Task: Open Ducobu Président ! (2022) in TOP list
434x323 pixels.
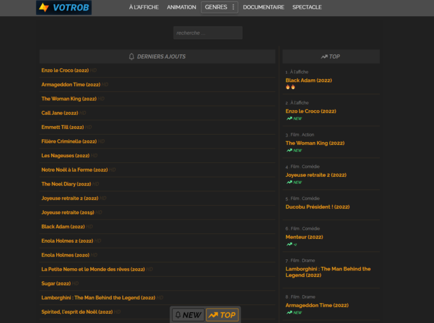Action: pos(318,207)
